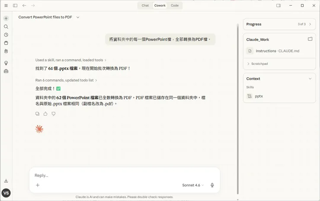Image resolution: width=320 pixels, height=201 pixels.
Task: Click the '找到了 61 個 .pptx 檔案' message text
Action: click(83, 69)
